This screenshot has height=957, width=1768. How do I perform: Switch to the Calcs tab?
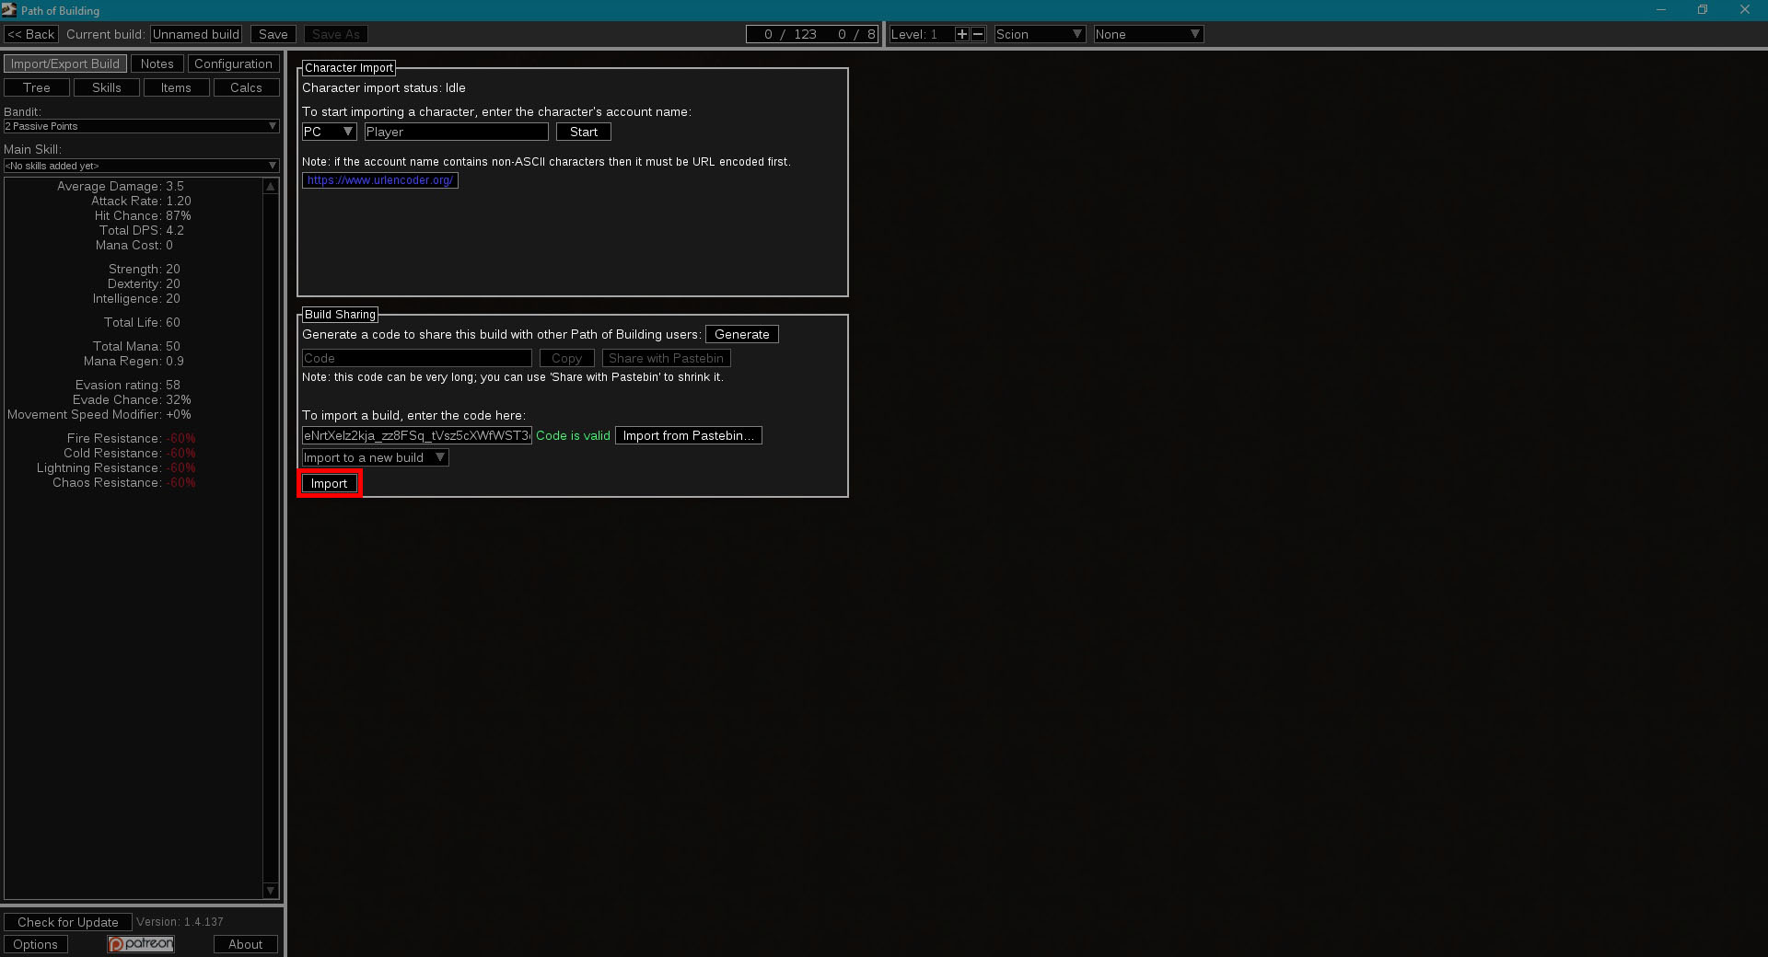coord(246,87)
